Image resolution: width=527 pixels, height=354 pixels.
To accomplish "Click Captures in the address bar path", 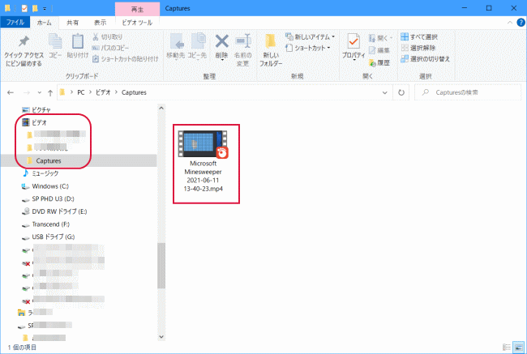I will [134, 92].
